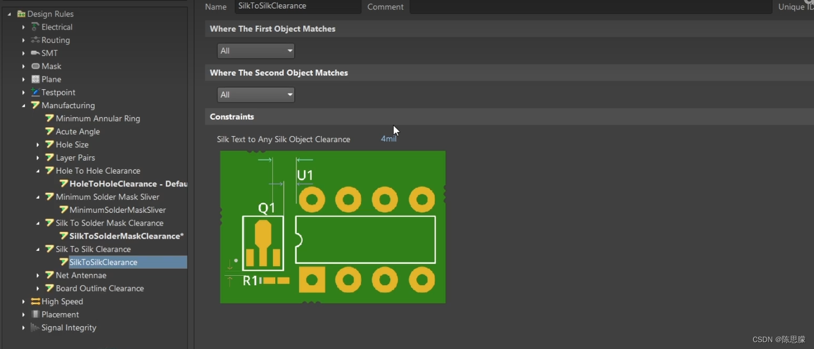Click the silk clearance PCB preview image
The width and height of the screenshot is (814, 349).
pos(333,227)
